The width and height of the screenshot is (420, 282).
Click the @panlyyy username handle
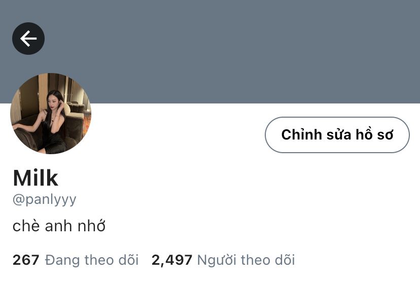(45, 200)
